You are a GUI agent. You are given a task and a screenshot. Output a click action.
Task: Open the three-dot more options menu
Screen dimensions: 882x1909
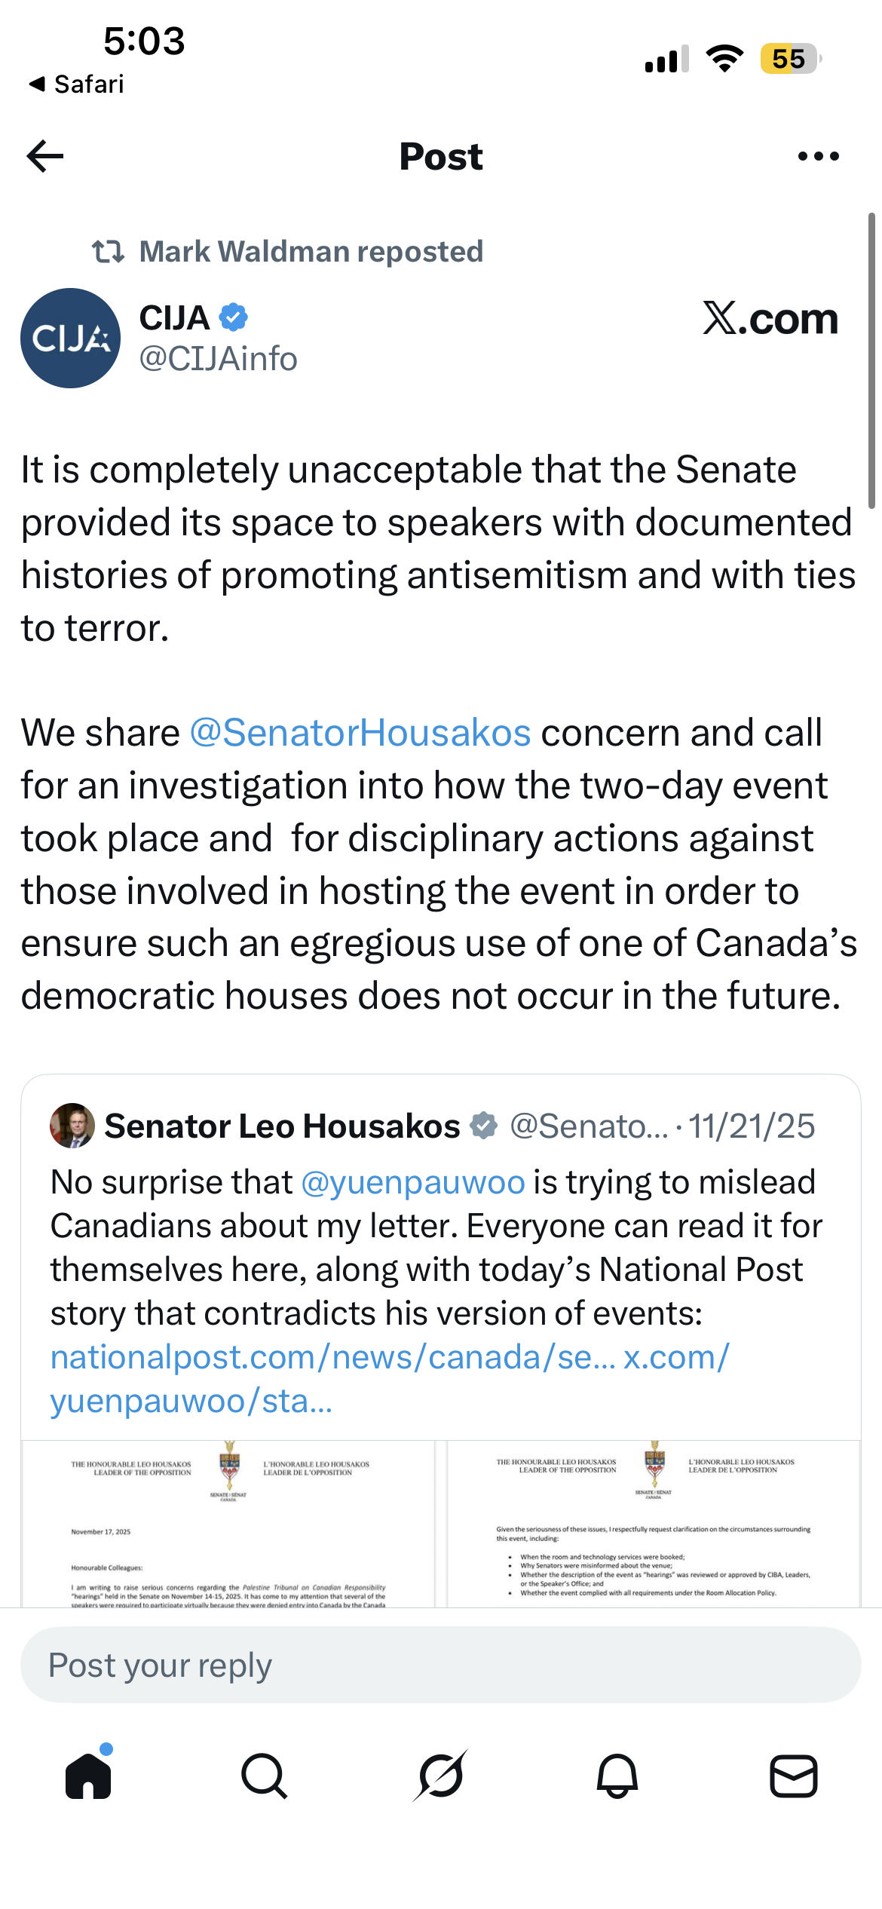[x=818, y=156]
